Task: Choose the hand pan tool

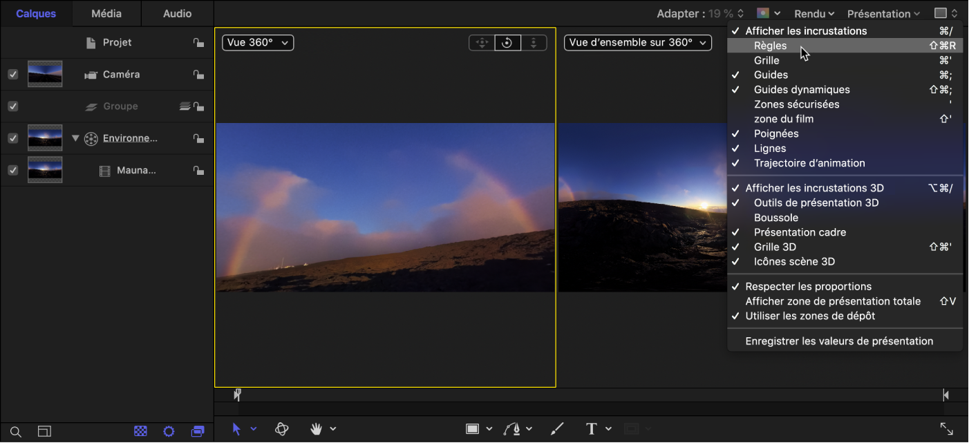Action: click(x=317, y=429)
